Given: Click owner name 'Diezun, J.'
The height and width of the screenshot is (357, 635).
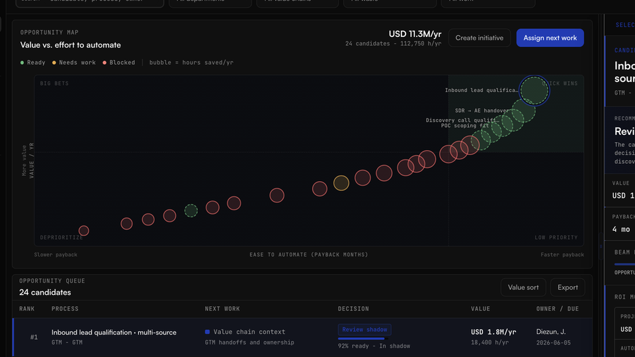Looking at the screenshot, I should click(x=551, y=332).
